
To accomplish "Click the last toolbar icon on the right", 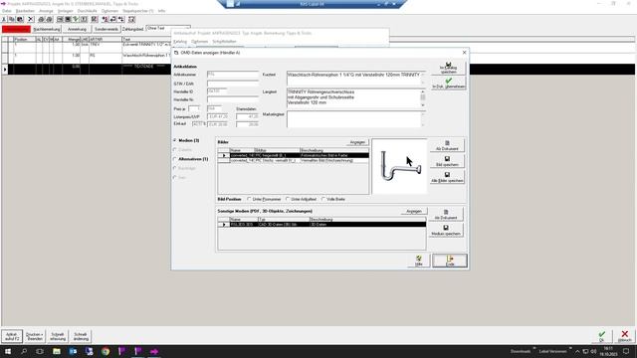I will [131, 19].
